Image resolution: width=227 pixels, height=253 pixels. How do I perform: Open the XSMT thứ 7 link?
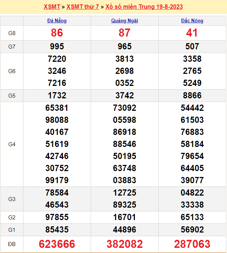(x=83, y=7)
